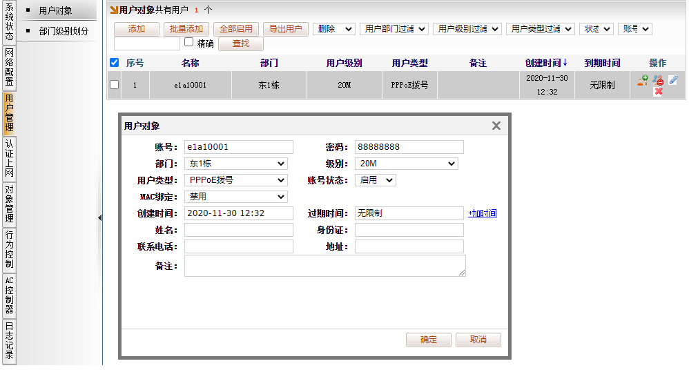Expand the 部门 dropdown showing 东1栋
The width and height of the screenshot is (689, 370).
[x=236, y=164]
